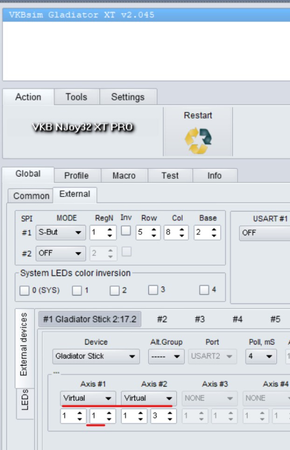Increase Axis #1 underlined second spinner value

pos(109,413)
